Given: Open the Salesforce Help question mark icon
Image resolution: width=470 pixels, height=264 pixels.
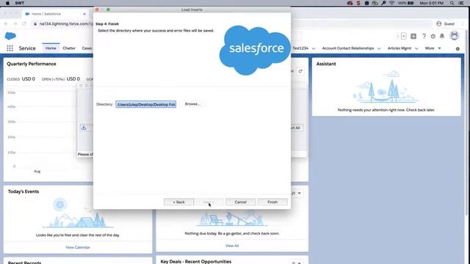Looking at the screenshot, I should pos(424,36).
